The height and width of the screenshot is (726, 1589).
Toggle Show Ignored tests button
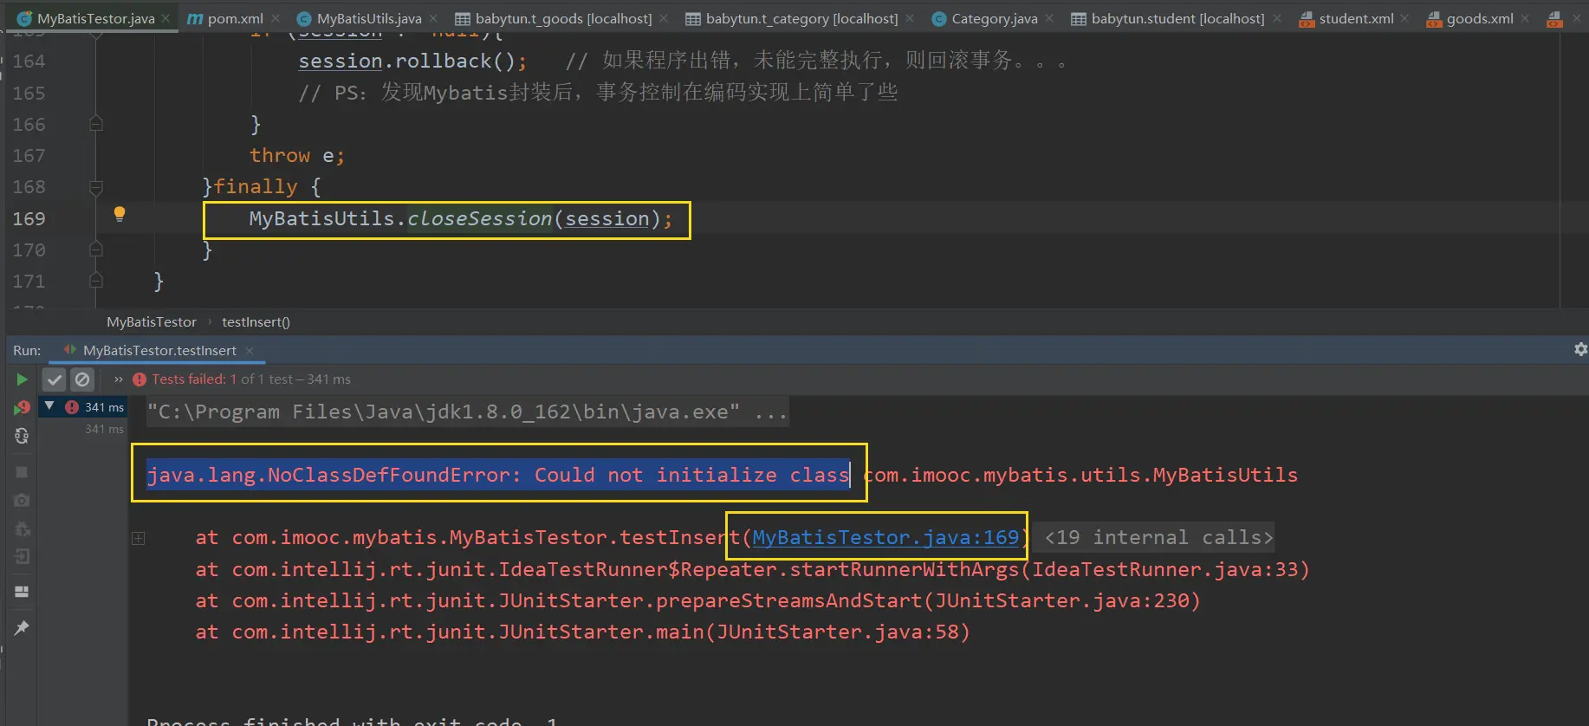(82, 379)
